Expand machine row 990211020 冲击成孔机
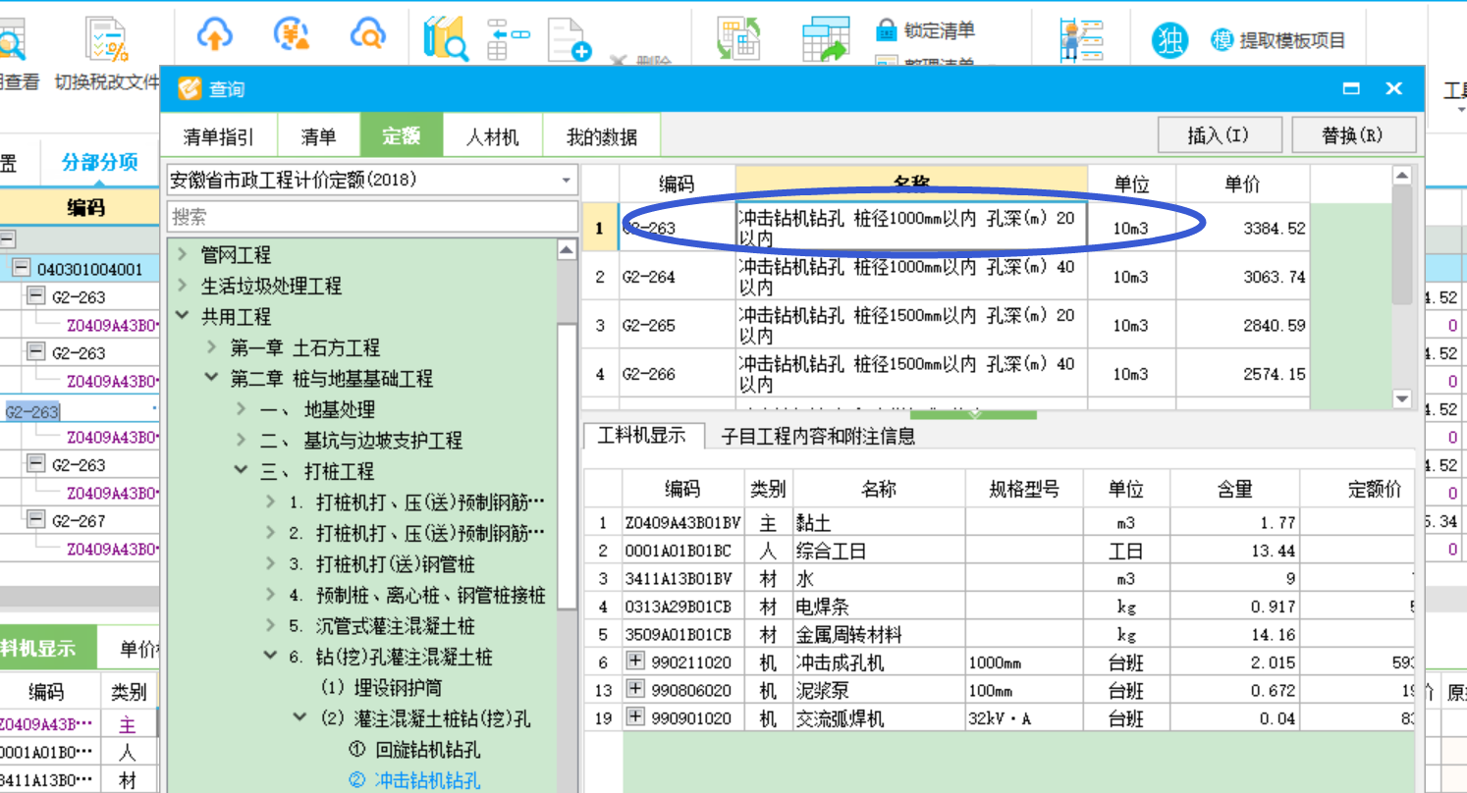 [x=635, y=662]
